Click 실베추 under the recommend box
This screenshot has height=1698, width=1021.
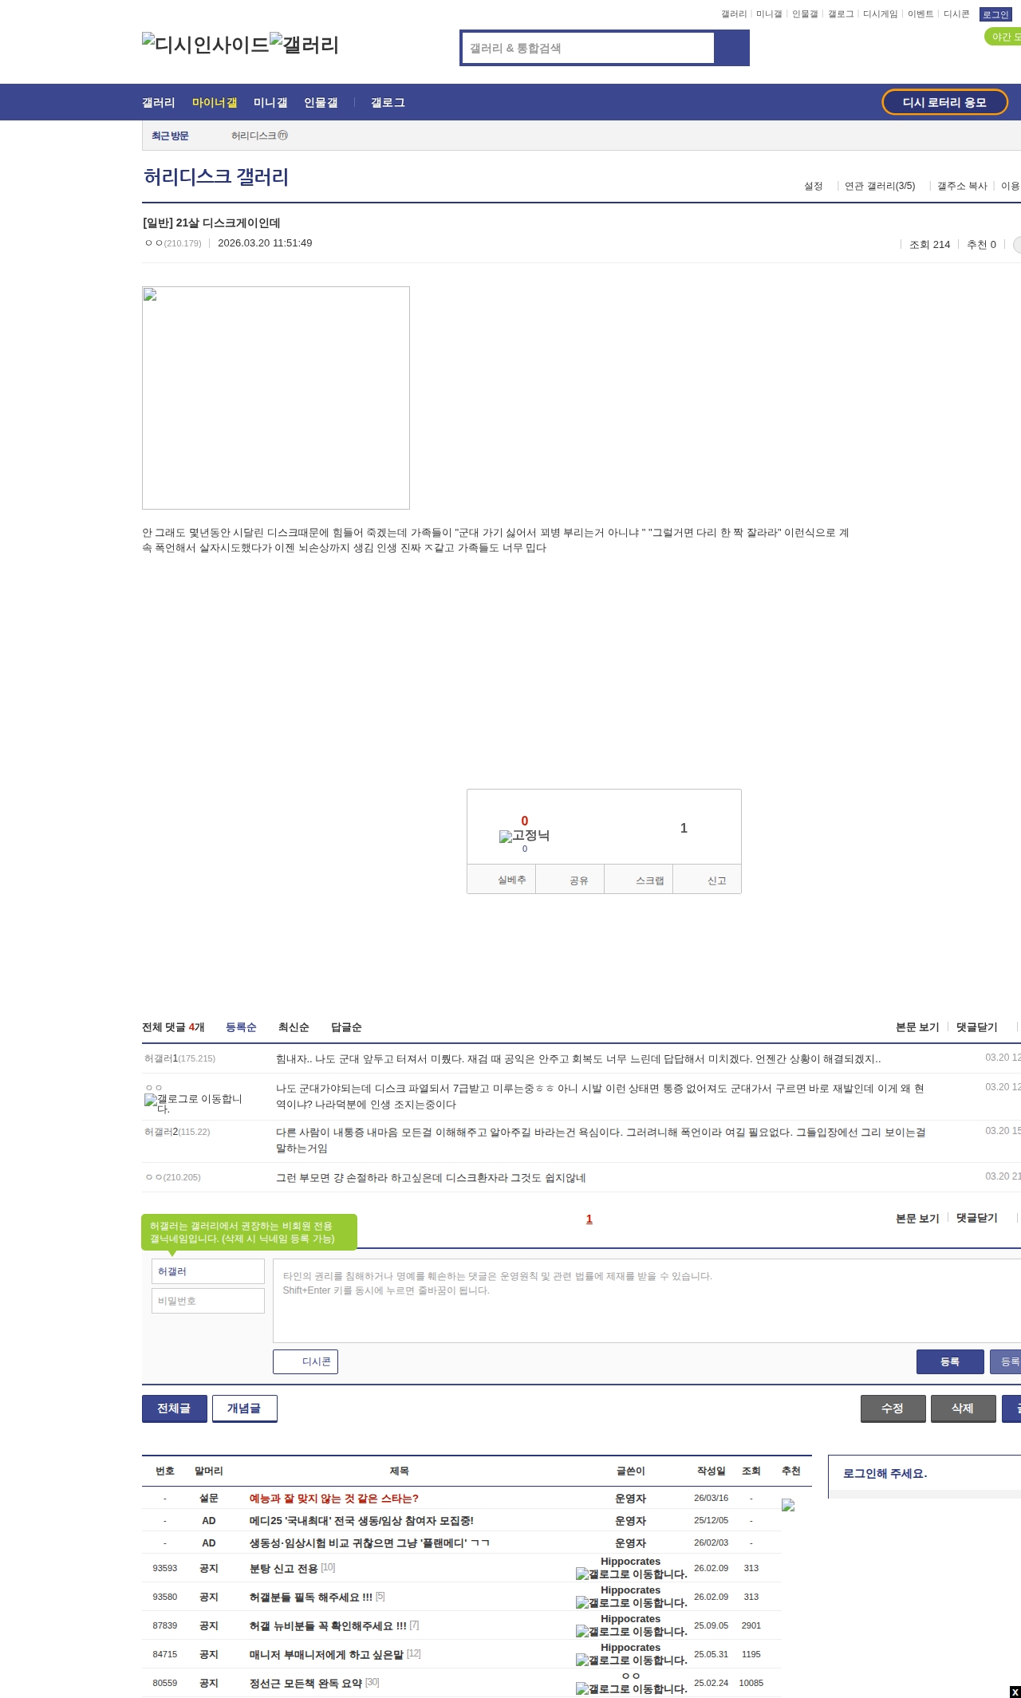[502, 880]
